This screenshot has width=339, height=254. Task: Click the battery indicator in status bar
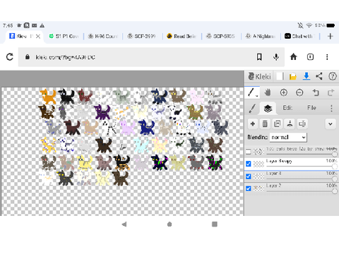(331, 25)
